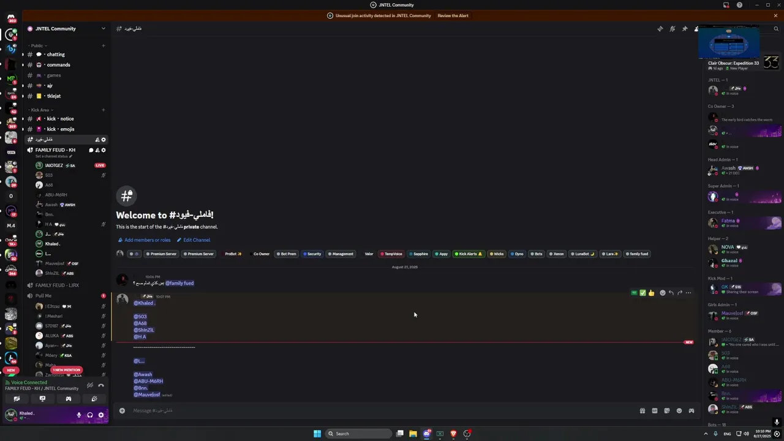Image resolution: width=784 pixels, height=441 pixels.
Task: Collapse the Public category
Action: [37, 45]
